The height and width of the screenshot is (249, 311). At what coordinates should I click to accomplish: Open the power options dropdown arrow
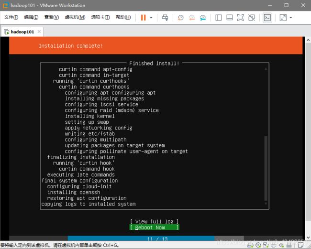pyautogui.click(x=151, y=18)
